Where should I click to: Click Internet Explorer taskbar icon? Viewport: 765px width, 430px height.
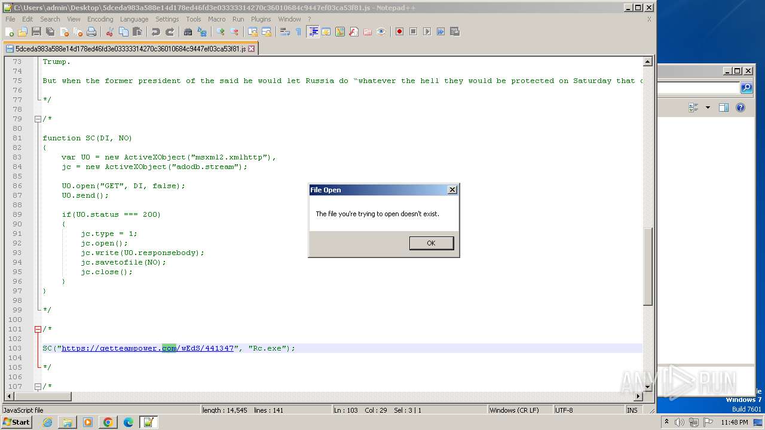(x=47, y=422)
